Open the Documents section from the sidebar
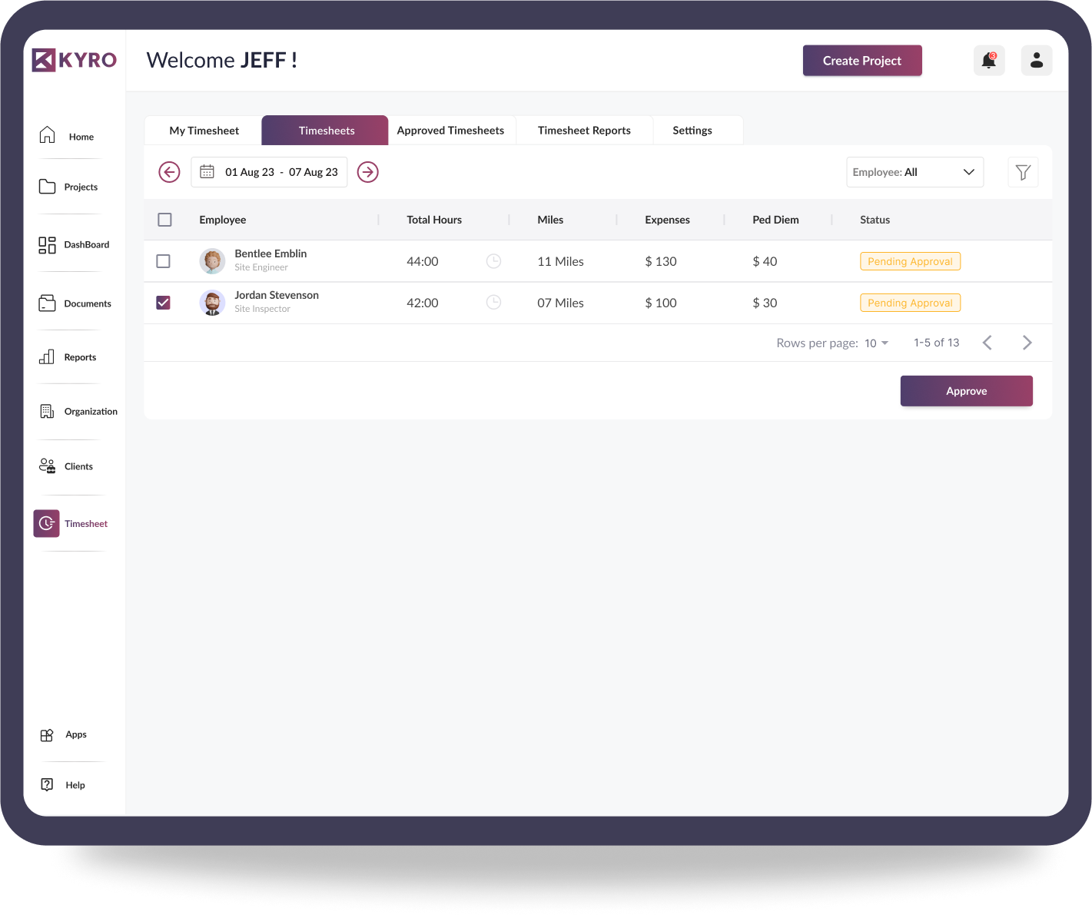Viewport: 1092px width, 918px height. click(46, 303)
